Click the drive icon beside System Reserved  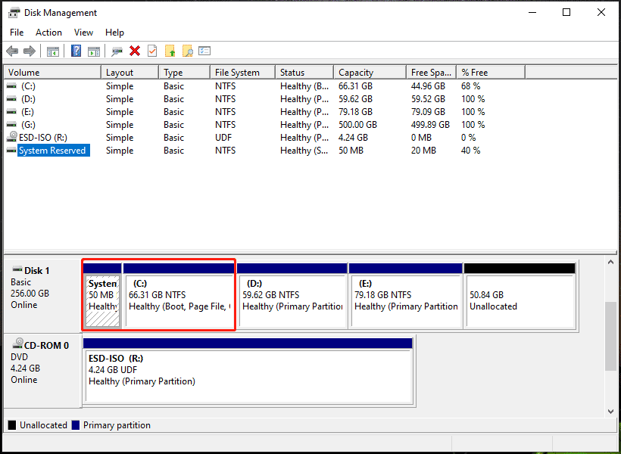(12, 151)
